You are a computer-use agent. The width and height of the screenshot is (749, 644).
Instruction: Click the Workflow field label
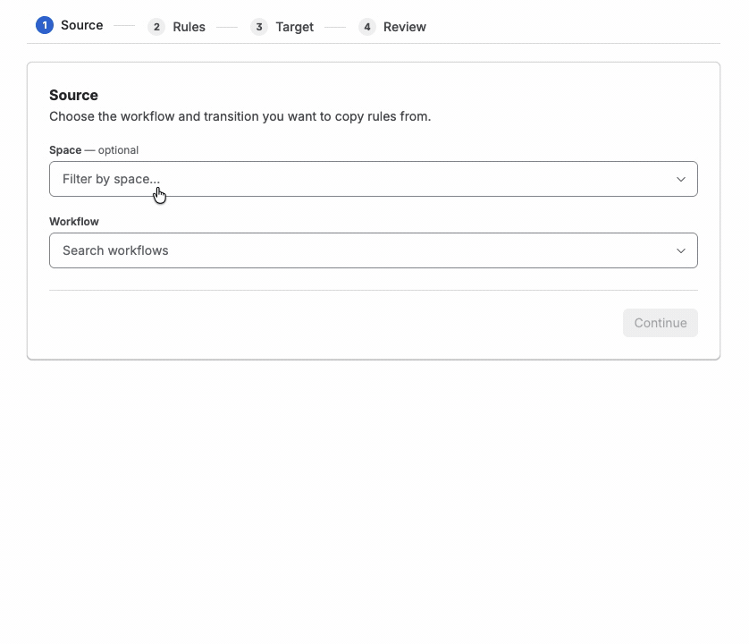click(74, 222)
